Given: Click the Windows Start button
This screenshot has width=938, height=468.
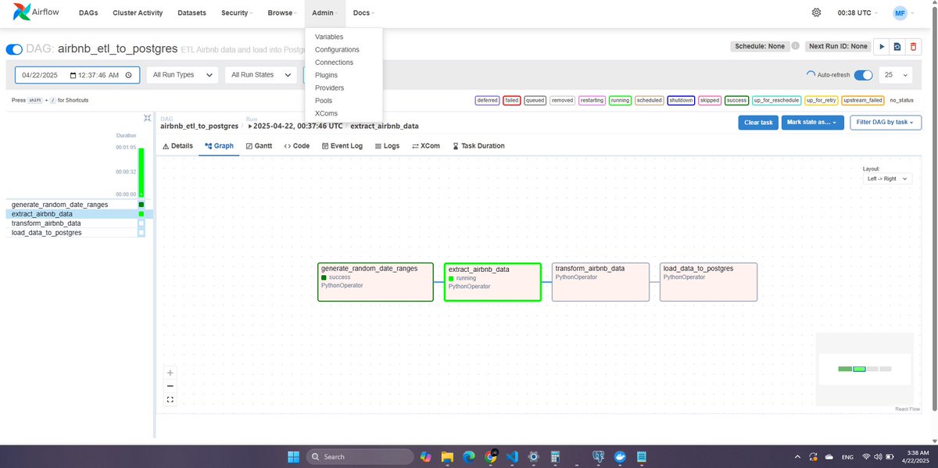Looking at the screenshot, I should coord(294,456).
